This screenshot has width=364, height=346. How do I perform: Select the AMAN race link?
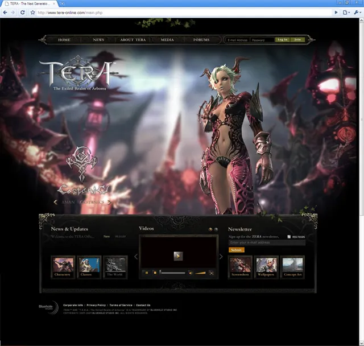point(68,202)
